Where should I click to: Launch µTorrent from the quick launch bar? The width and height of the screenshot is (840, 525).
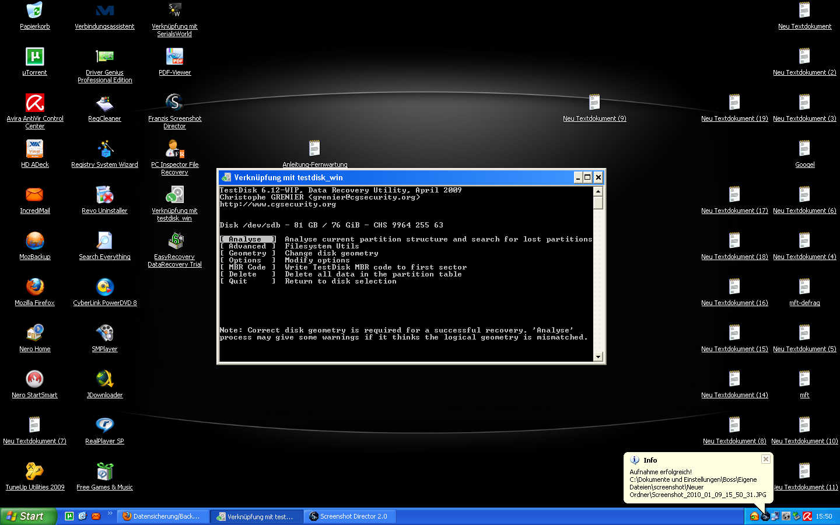(x=69, y=516)
